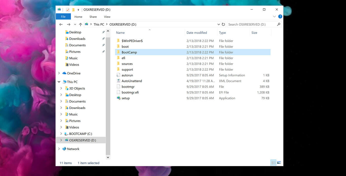Select the BootCamp folder icon
346x176 pixels.
click(118, 52)
